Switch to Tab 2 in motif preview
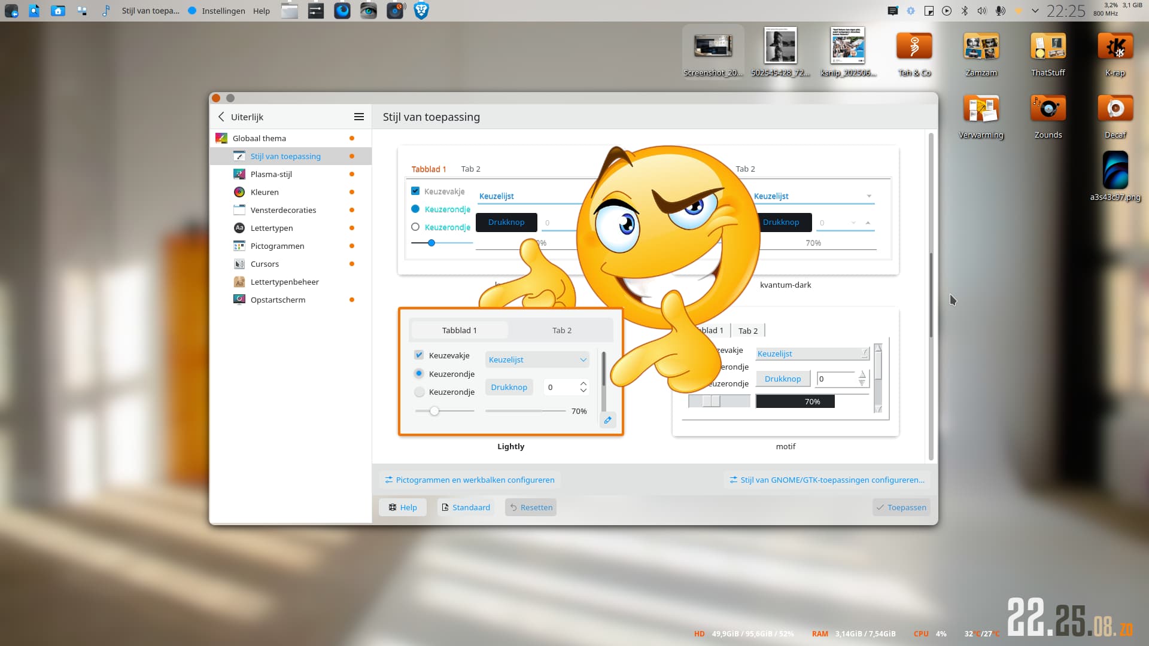Screen dimensions: 1149x646 [748, 331]
